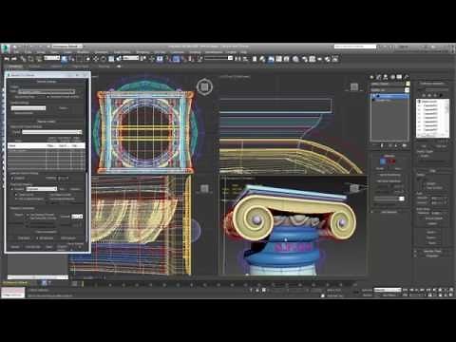Click the Align tool icon
Image resolution: width=456 pixels, height=342 pixels.
click(245, 59)
